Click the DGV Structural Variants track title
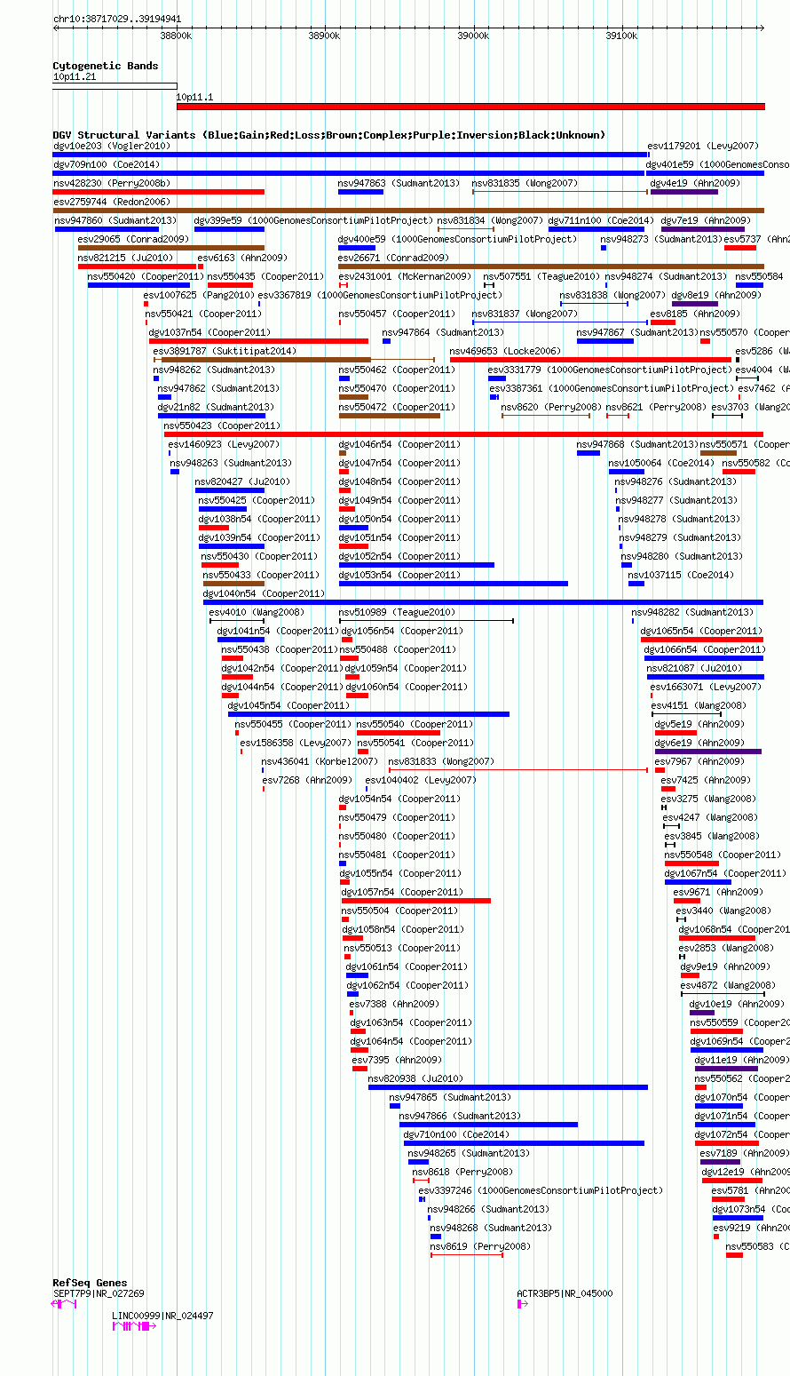The width and height of the screenshot is (790, 1376). (328, 135)
